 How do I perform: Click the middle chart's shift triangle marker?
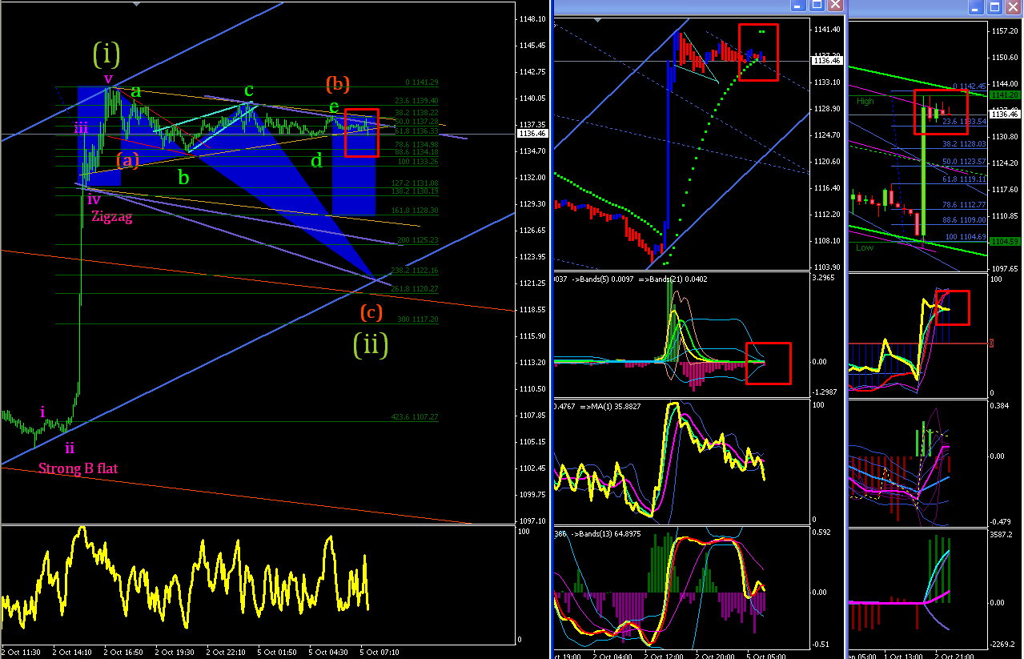(x=596, y=18)
